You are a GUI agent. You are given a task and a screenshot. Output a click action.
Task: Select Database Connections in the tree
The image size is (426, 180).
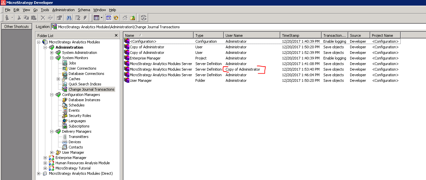(x=86, y=74)
